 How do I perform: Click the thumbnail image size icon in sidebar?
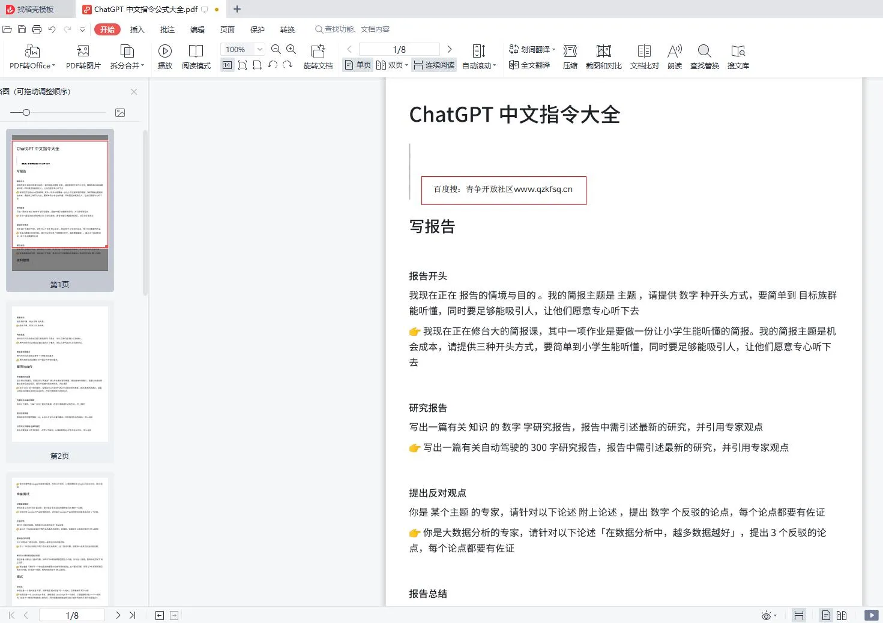coord(120,113)
